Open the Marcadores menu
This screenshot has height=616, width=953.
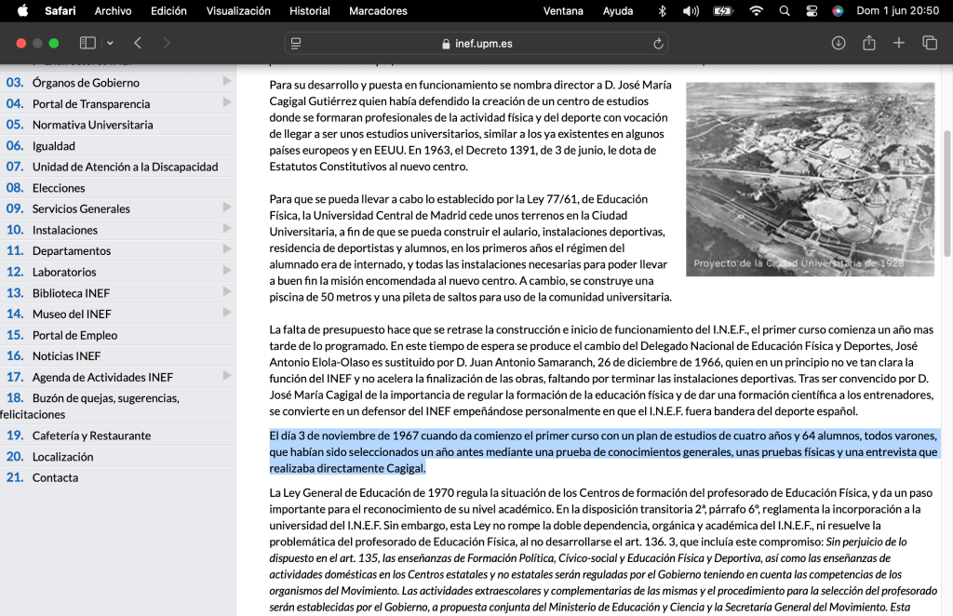378,10
